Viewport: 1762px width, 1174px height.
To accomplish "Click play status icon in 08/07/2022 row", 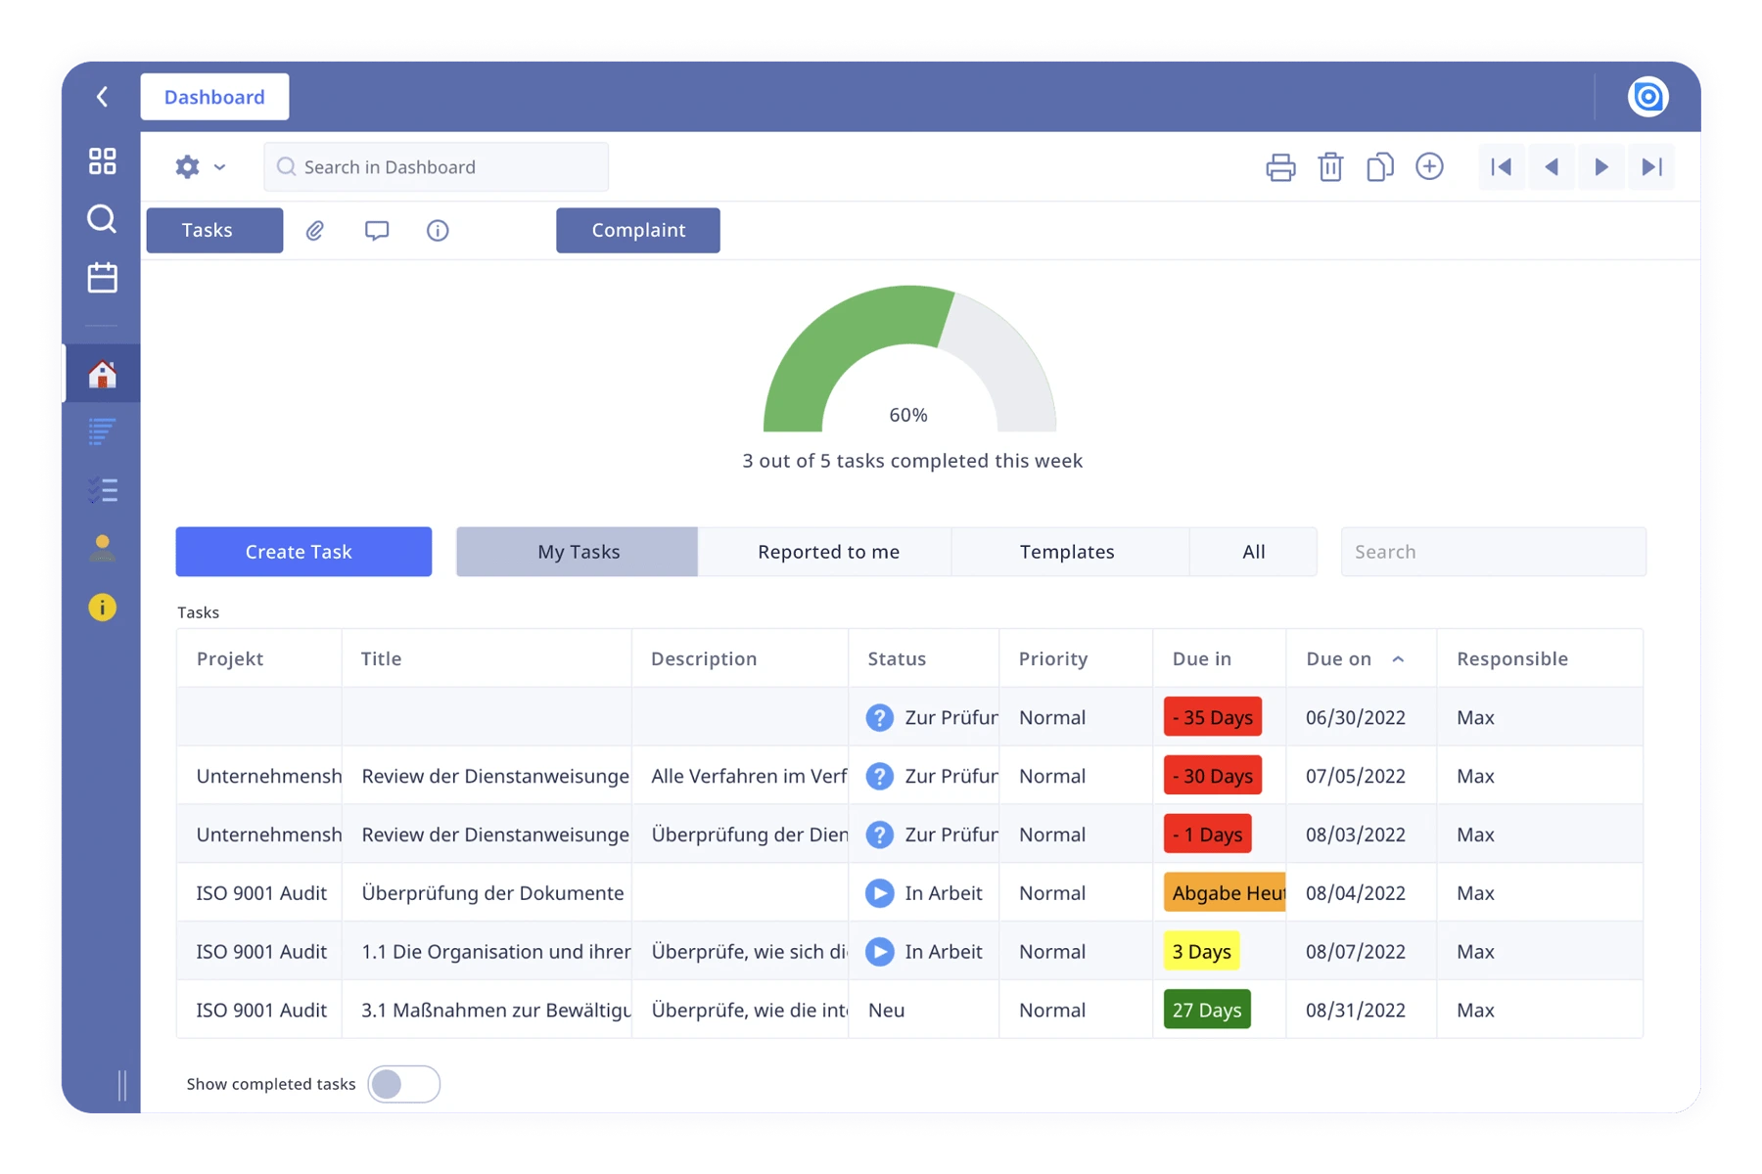I will pos(880,952).
